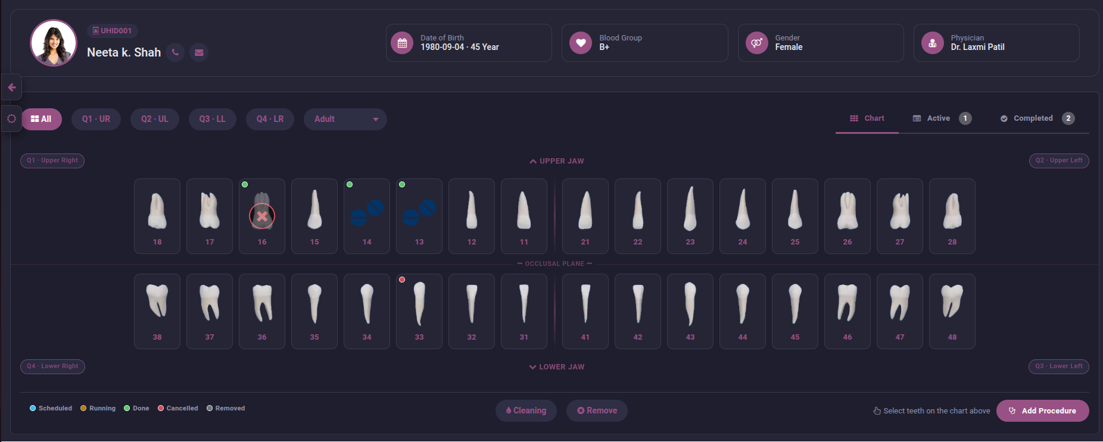Select lower molar tooth 37
This screenshot has height=442, width=1103.
(x=210, y=311)
